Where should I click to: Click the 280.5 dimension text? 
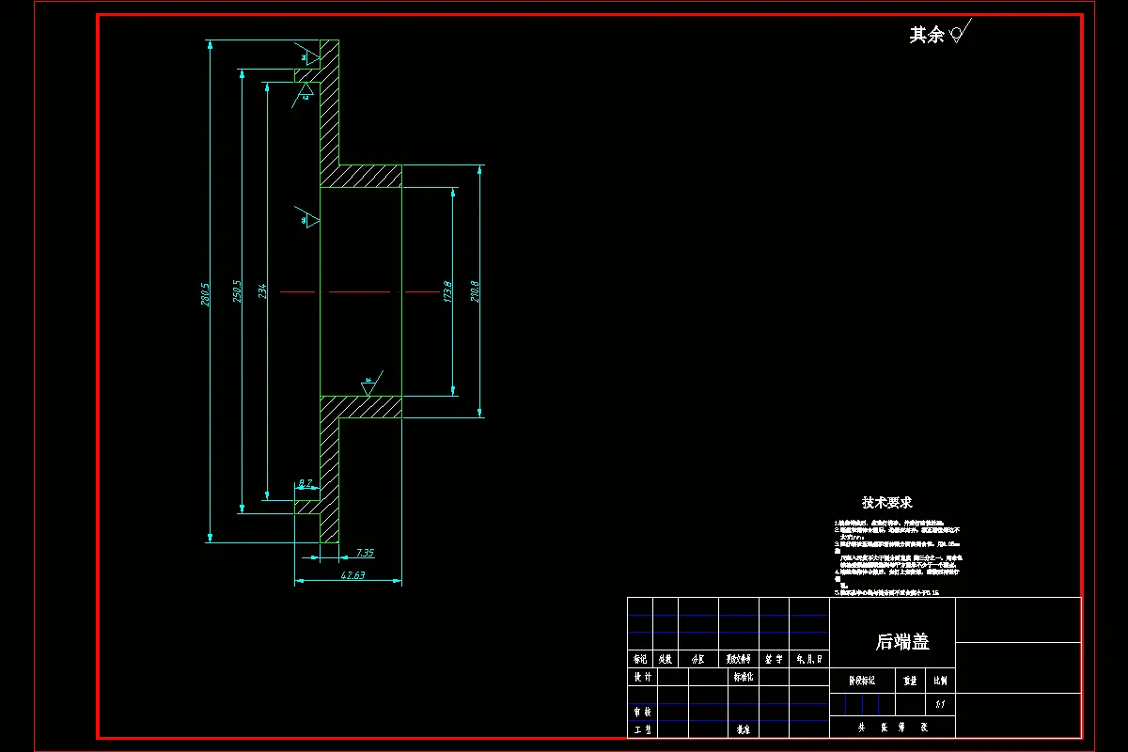tap(205, 293)
